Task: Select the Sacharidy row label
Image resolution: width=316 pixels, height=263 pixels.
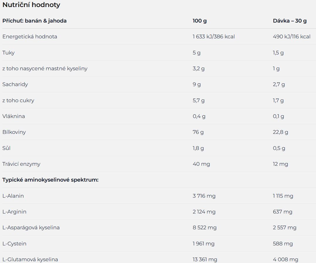Action: [15, 84]
